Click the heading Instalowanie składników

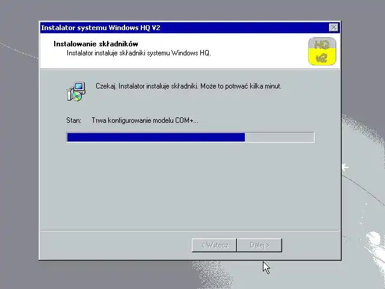[x=96, y=44]
